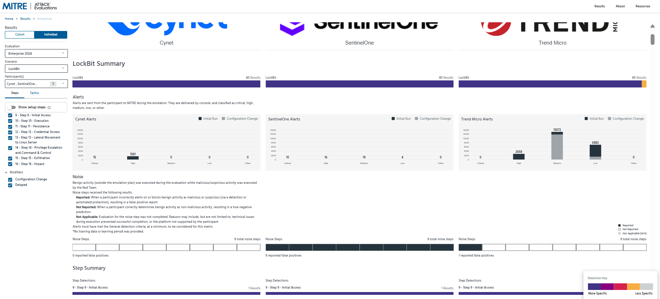Screen dimensions: 660x299
Task: Click the Reported legend entry
Action: click(626, 226)
